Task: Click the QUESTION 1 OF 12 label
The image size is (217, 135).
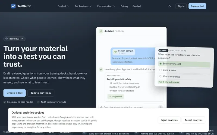Action: (x=178, y=51)
